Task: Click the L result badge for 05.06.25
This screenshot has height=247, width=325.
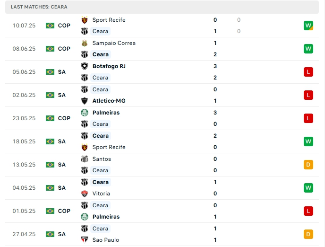Action: click(308, 72)
